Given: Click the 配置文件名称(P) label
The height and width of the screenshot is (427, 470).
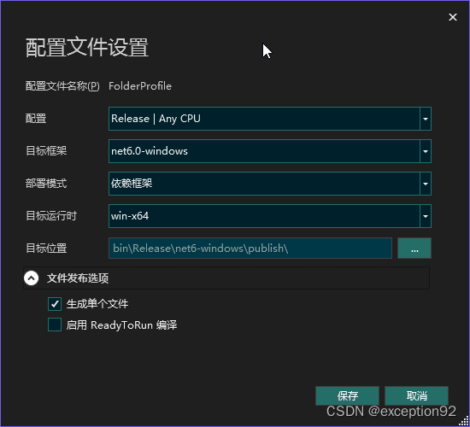Looking at the screenshot, I should [x=62, y=86].
